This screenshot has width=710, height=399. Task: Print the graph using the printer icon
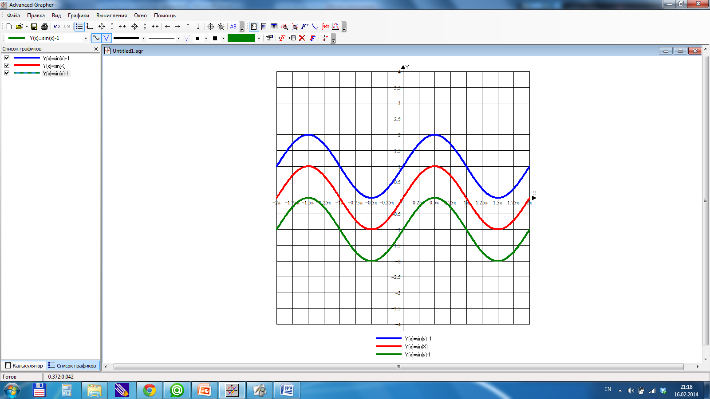pyautogui.click(x=44, y=27)
